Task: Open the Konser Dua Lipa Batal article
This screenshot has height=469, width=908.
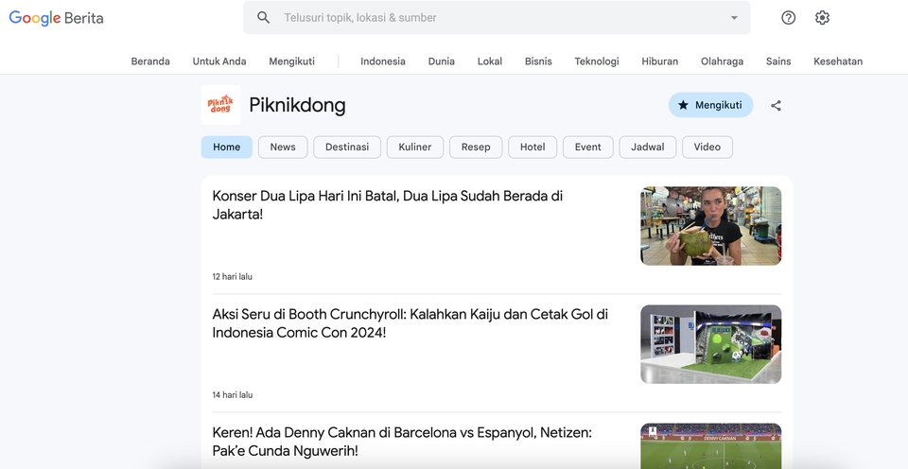Action: click(x=388, y=205)
